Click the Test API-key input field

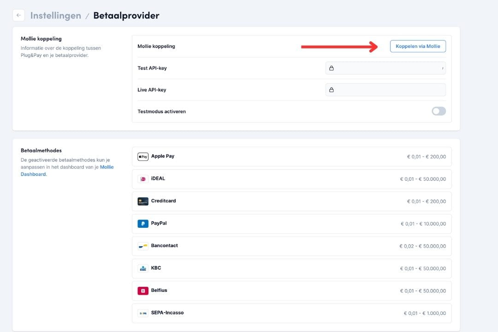coord(387,68)
